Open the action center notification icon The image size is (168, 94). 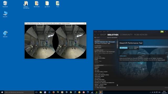pyautogui.click(x=157, y=92)
